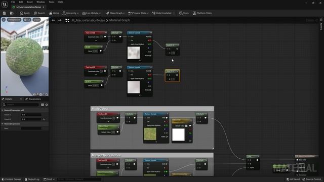Open the Edit menu
This screenshot has height=182, width=324.
coord(21,2)
